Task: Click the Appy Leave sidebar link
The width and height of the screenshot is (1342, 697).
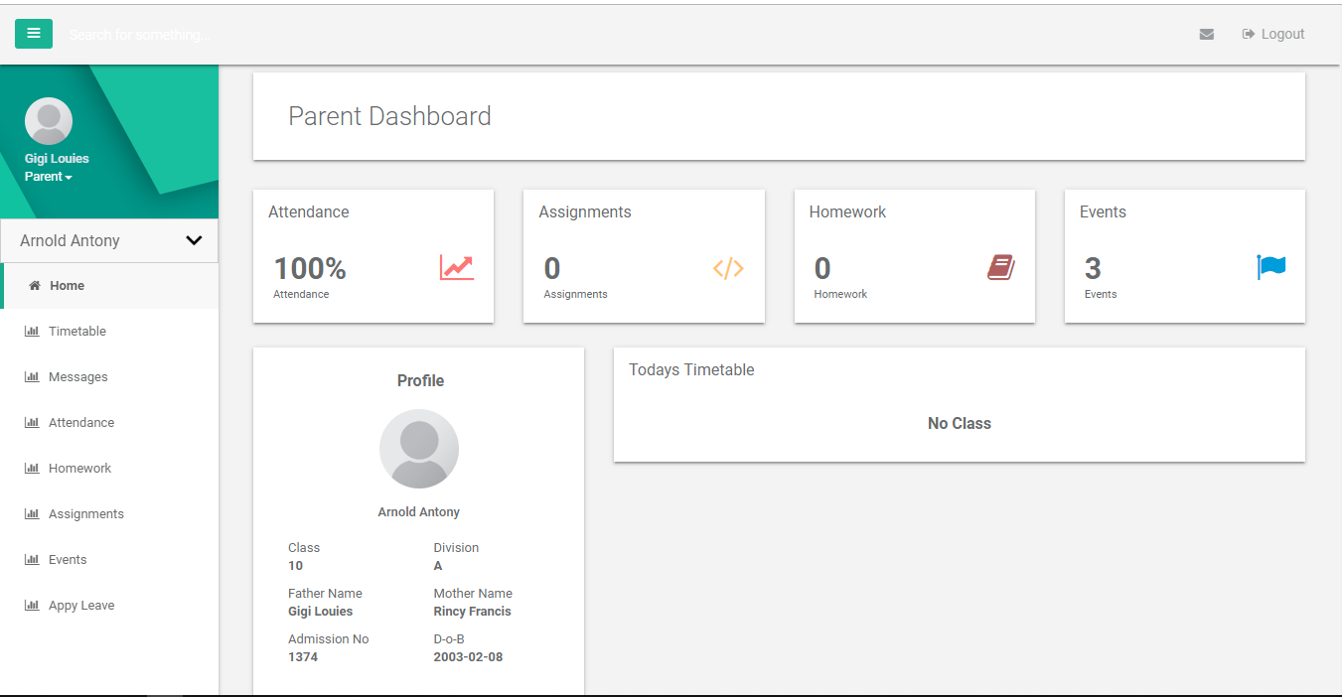Action: coord(80,606)
